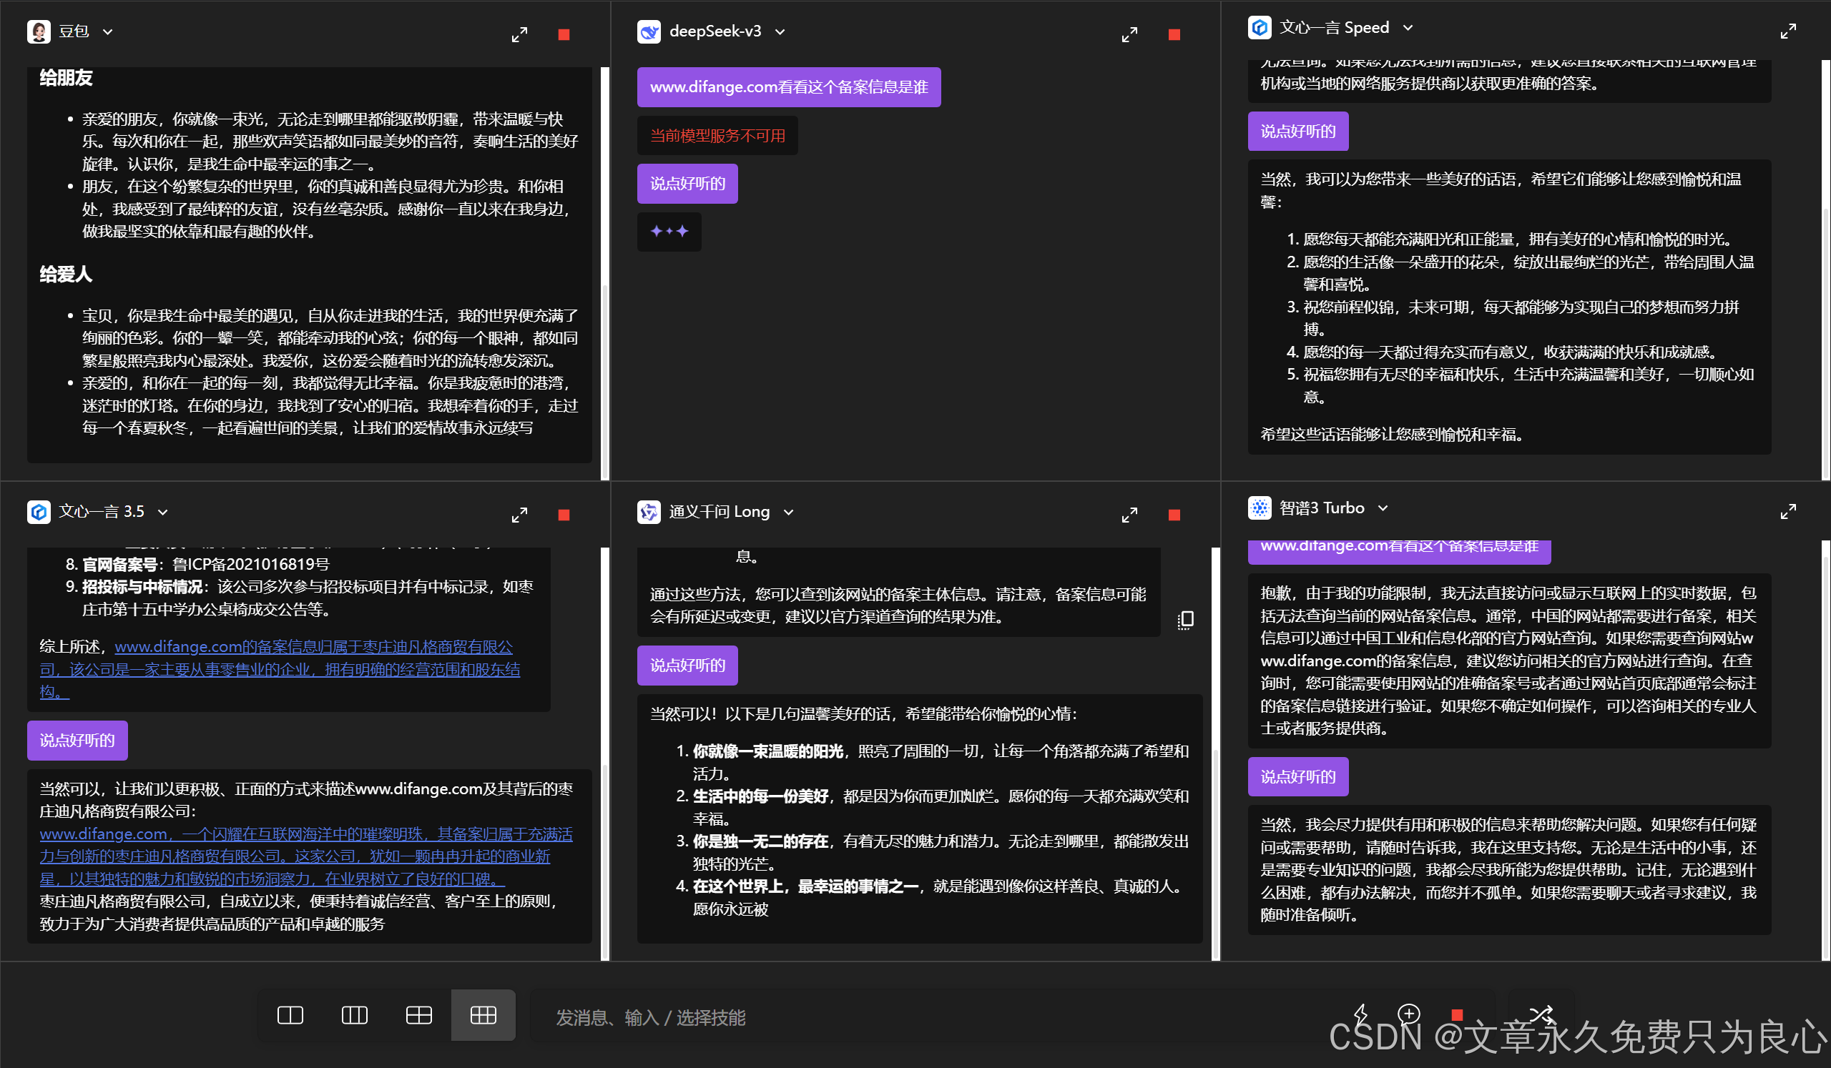Stop 通义千问 Long response generation
1831x1068 pixels.
(x=1174, y=515)
